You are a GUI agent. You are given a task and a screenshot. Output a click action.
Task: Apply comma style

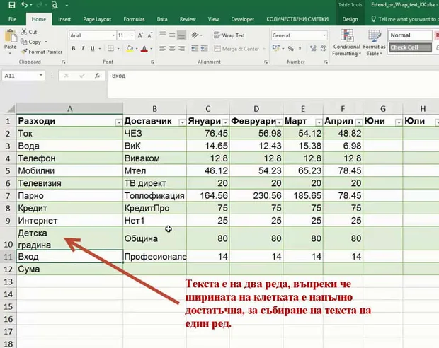300,49
